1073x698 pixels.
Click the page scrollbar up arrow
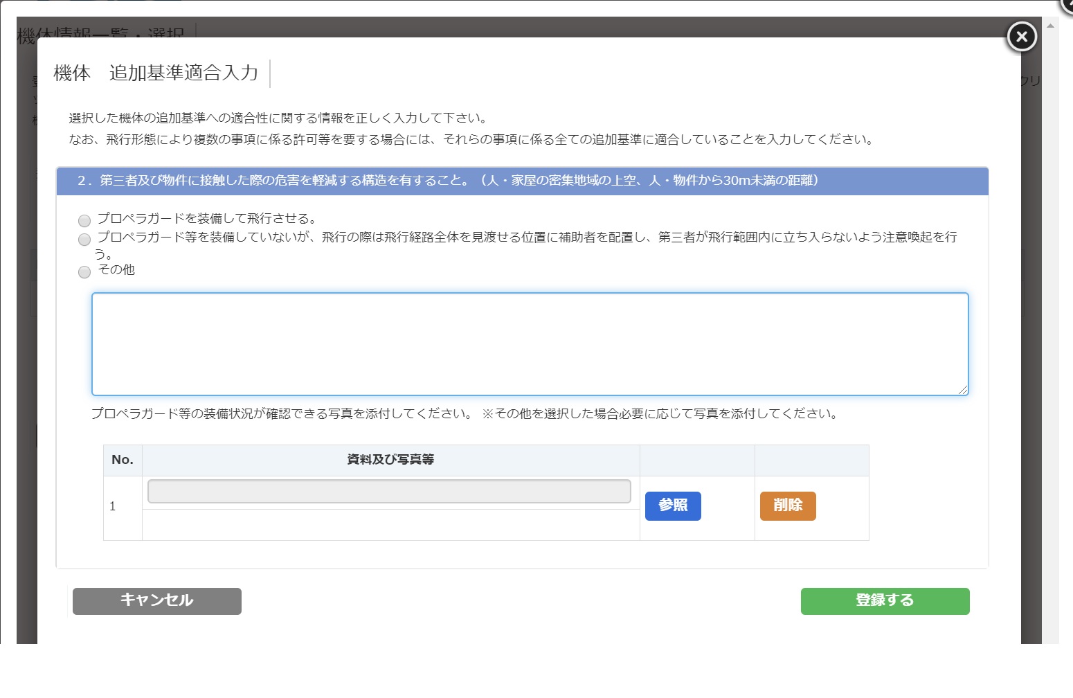(1050, 26)
